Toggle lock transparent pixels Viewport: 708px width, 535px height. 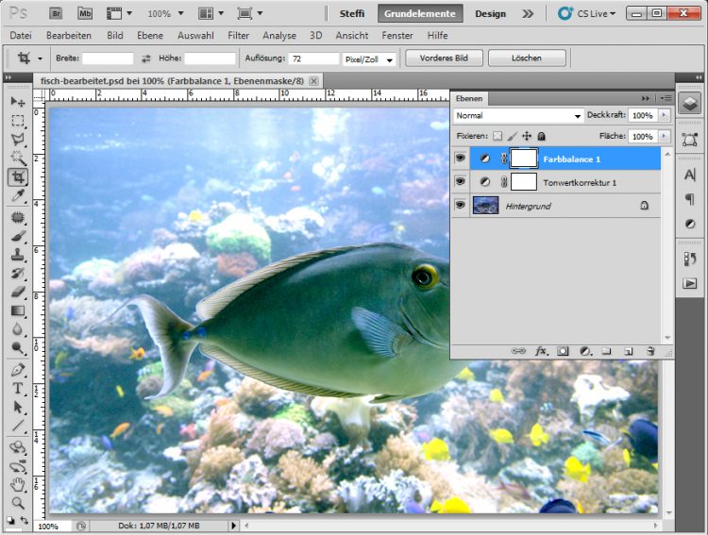pos(497,136)
